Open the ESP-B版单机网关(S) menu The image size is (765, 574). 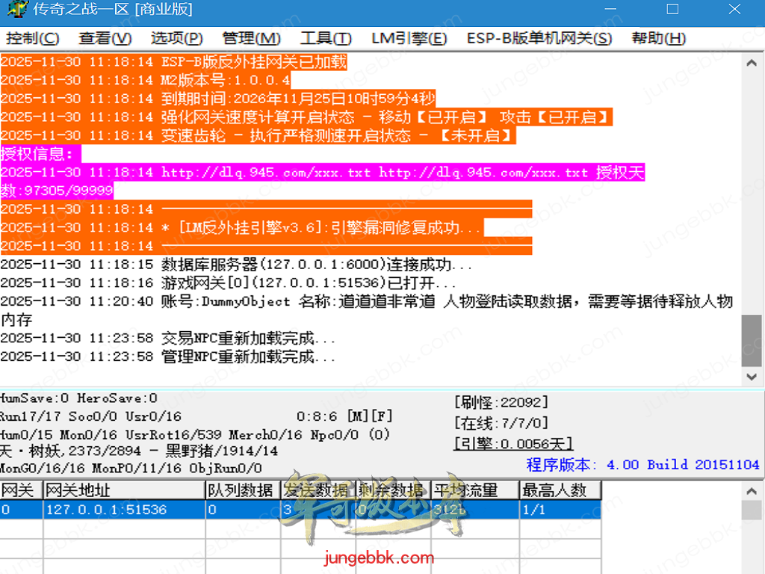click(x=539, y=39)
